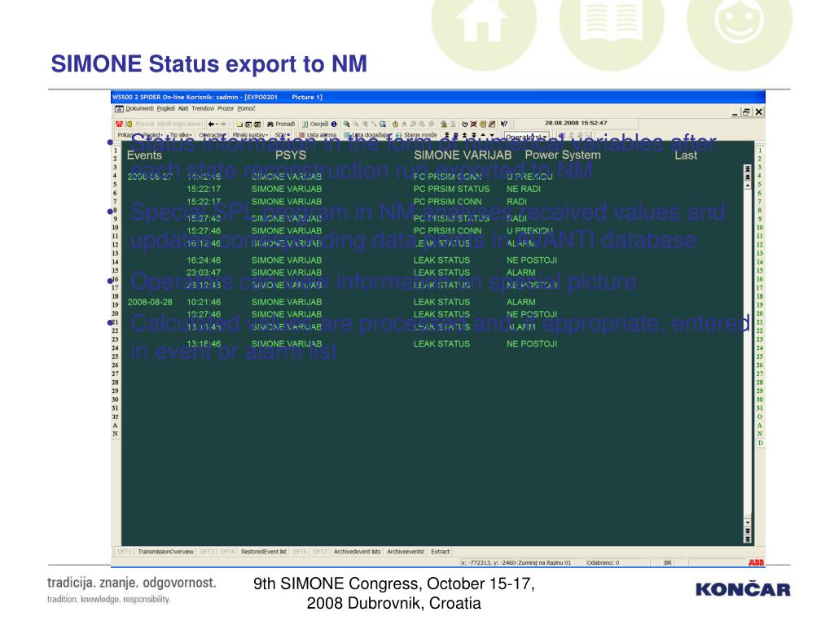Click the red cross-out icon in toolbar
834x625 pixels.
473,124
